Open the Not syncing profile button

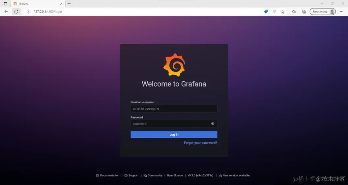323,12
